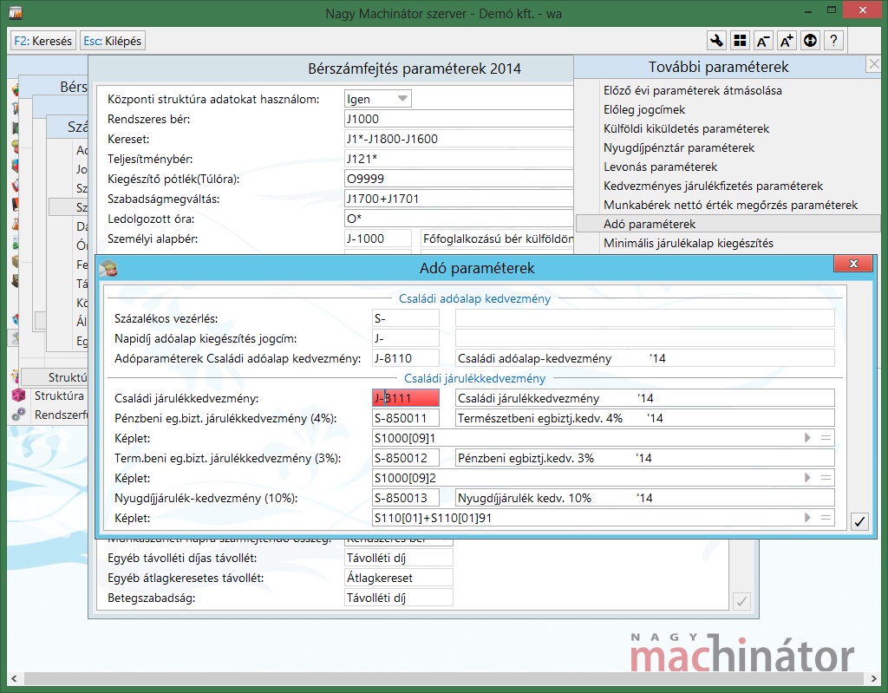Click the Családi járulékkedvezmény code field
This screenshot has width=888, height=693.
[x=405, y=398]
